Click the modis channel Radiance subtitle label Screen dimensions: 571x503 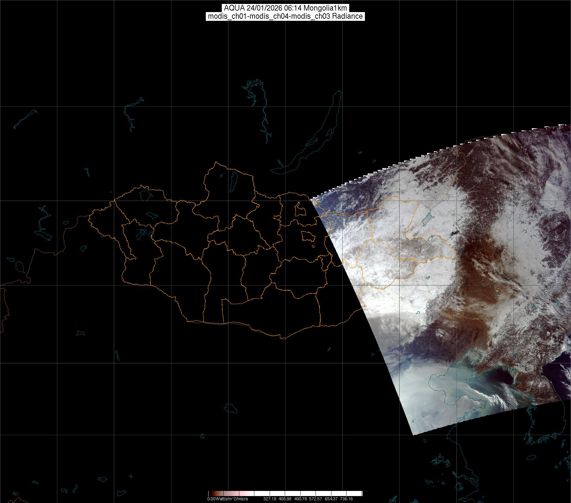[285, 16]
